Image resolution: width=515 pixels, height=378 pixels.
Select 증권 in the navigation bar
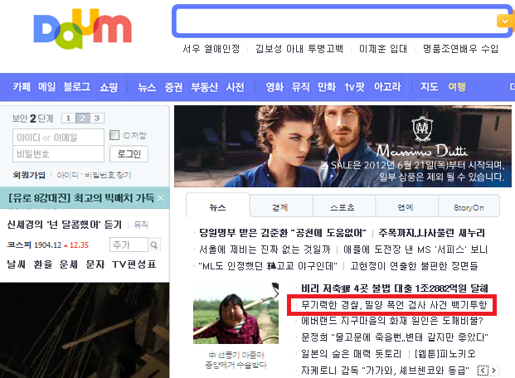pos(173,87)
